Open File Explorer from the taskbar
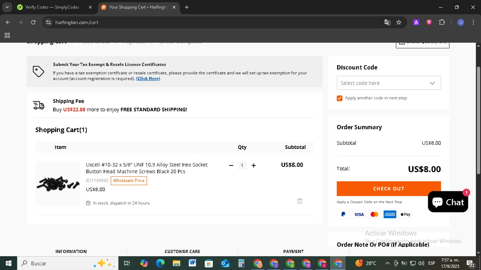 click(x=176, y=263)
